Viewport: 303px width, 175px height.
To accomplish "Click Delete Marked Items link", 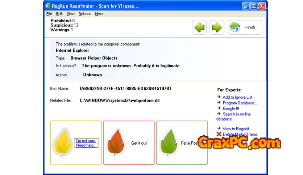I will point(240,135).
